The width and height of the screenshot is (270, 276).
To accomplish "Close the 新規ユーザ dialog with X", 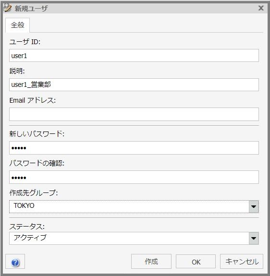I will (261, 8).
